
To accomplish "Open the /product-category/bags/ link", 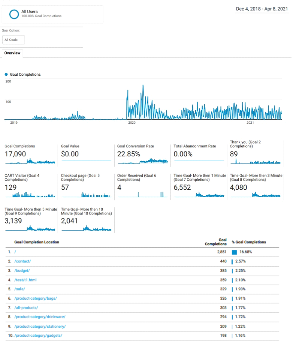I will [36, 298].
